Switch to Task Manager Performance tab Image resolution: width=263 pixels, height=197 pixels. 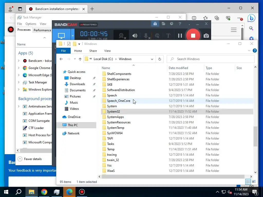click(x=42, y=30)
